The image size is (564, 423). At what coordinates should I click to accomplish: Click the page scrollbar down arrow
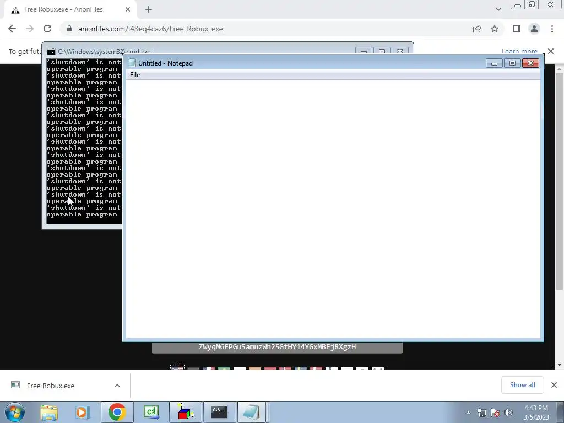559,365
